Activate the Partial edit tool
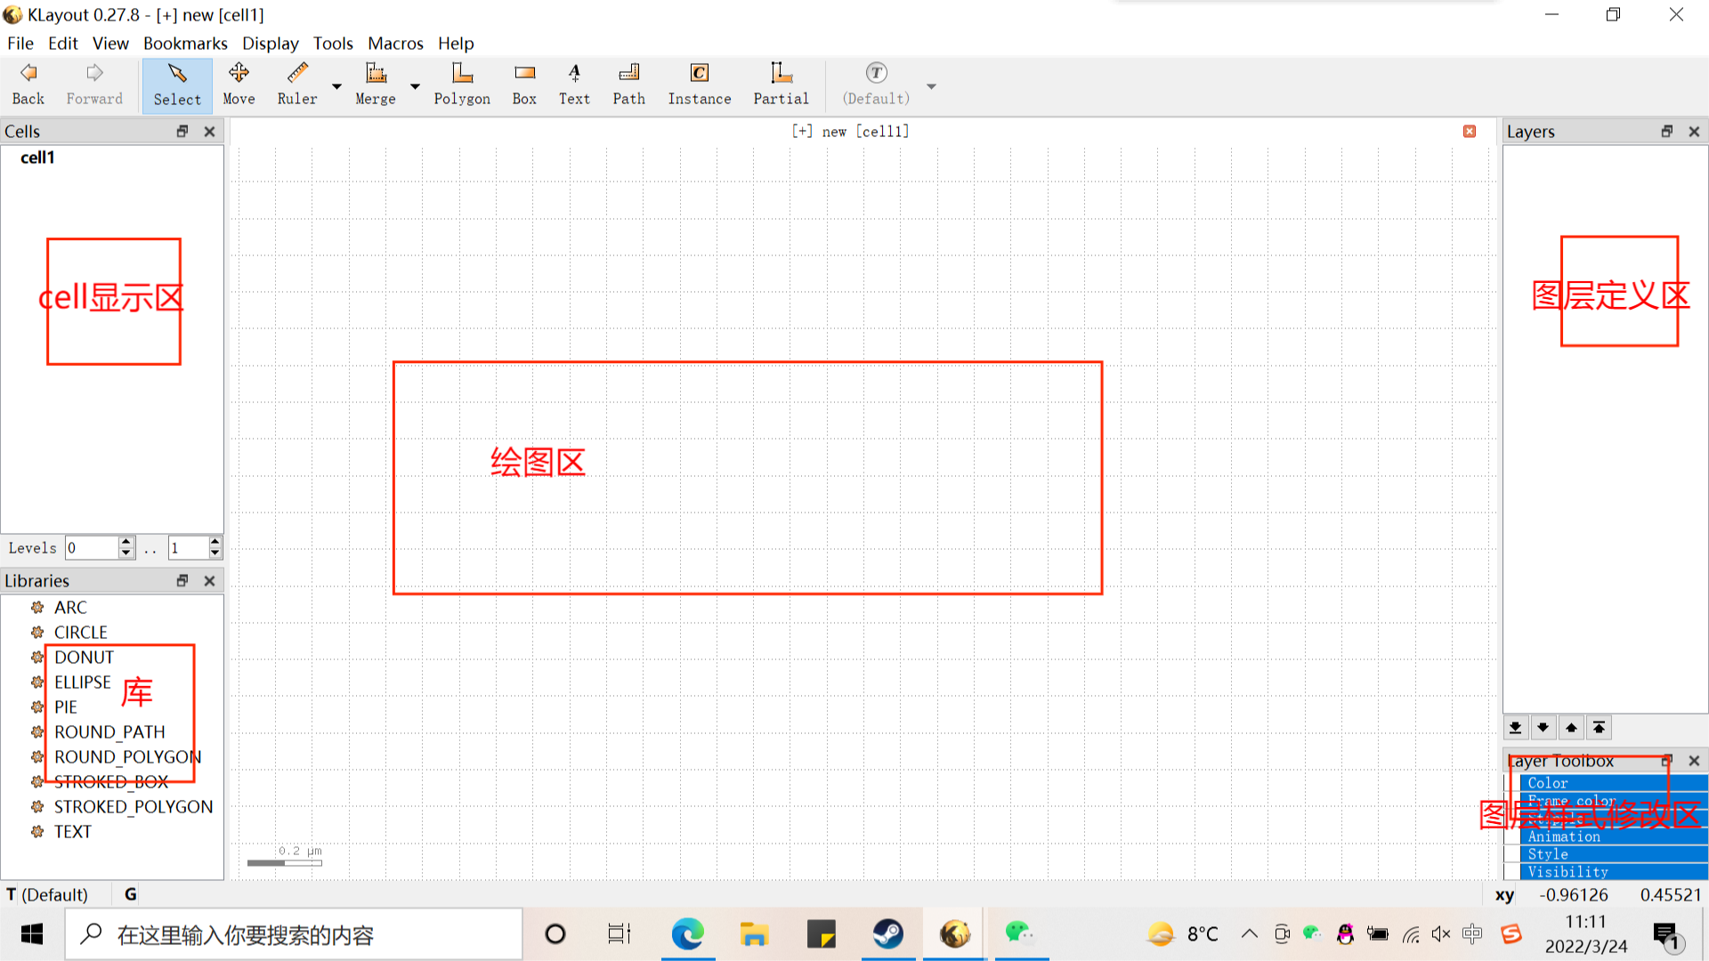The width and height of the screenshot is (1709, 961). [x=781, y=85]
